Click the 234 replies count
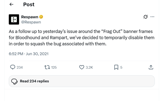 20,67
